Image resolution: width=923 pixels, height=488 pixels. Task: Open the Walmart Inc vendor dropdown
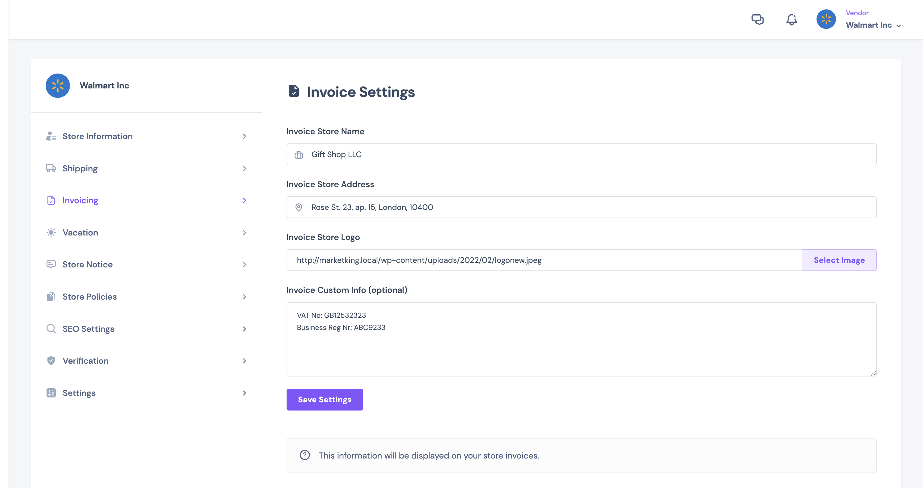pos(873,25)
